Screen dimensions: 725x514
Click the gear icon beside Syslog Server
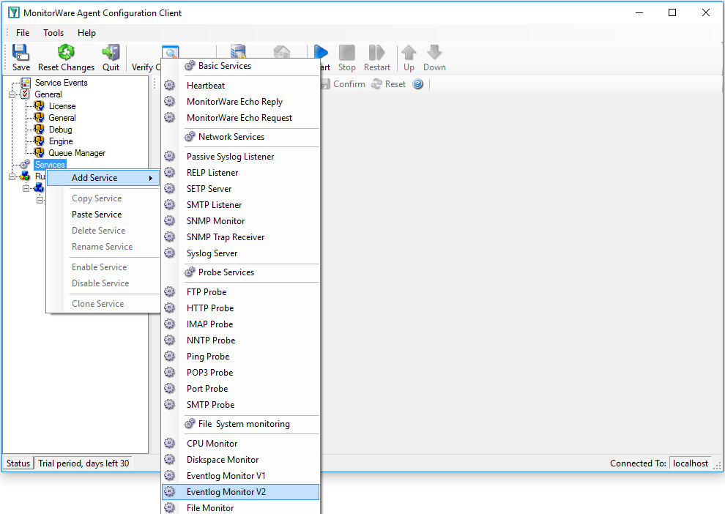[x=170, y=253]
